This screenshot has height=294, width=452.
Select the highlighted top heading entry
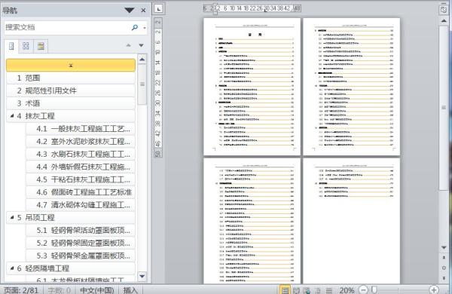coord(71,65)
